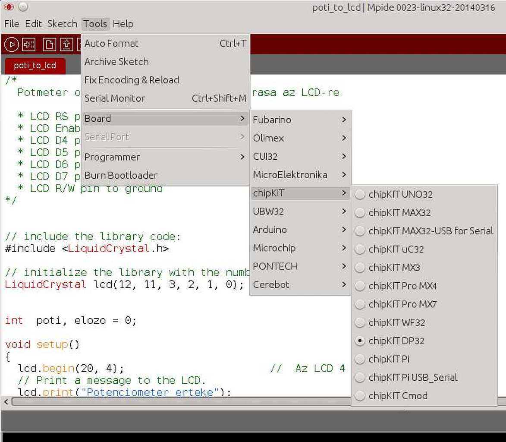Open the PONTECH board submenu
The width and height of the screenshot is (506, 442).
tap(300, 266)
